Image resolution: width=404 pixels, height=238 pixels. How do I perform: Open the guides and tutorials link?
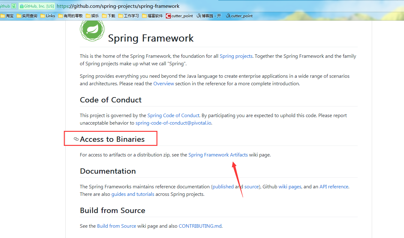click(133, 194)
